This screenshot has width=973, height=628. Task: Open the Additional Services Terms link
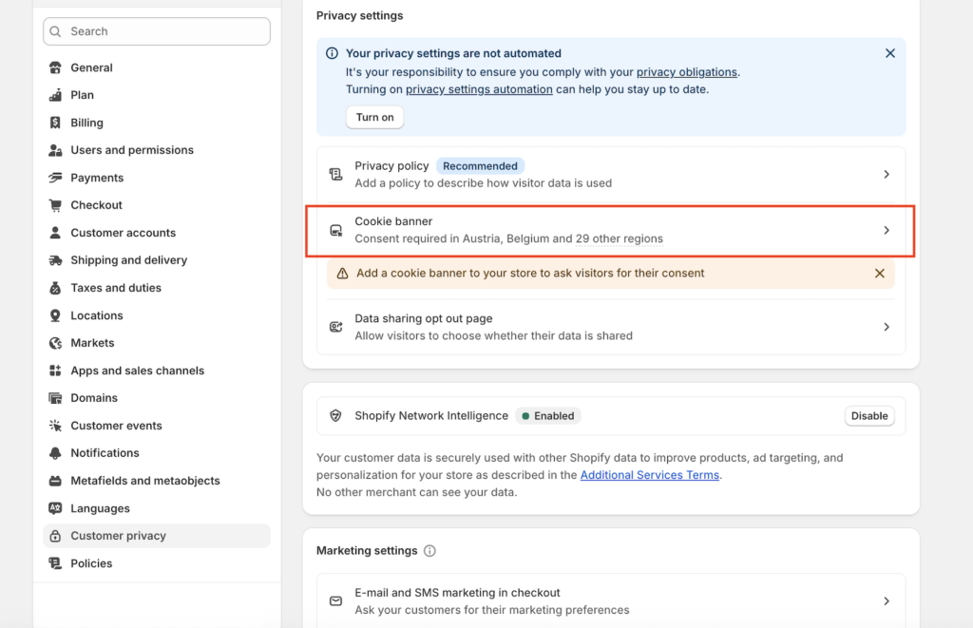[x=649, y=475]
